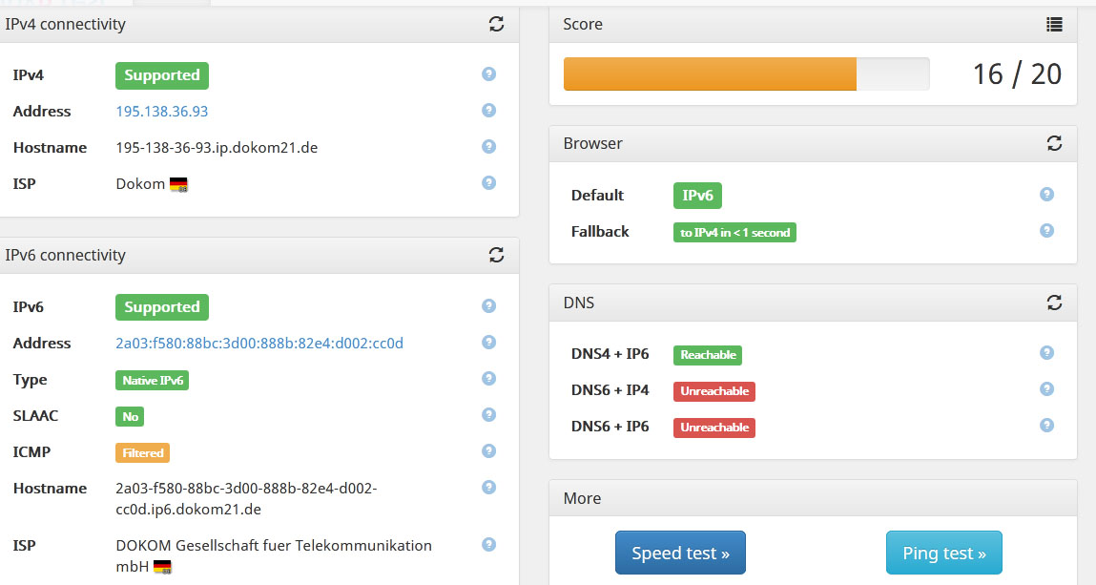Screen dimensions: 1096x585
Task: Open the Score details list icon
Action: [1054, 25]
